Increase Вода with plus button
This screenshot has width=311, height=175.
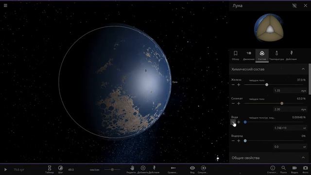(239, 122)
